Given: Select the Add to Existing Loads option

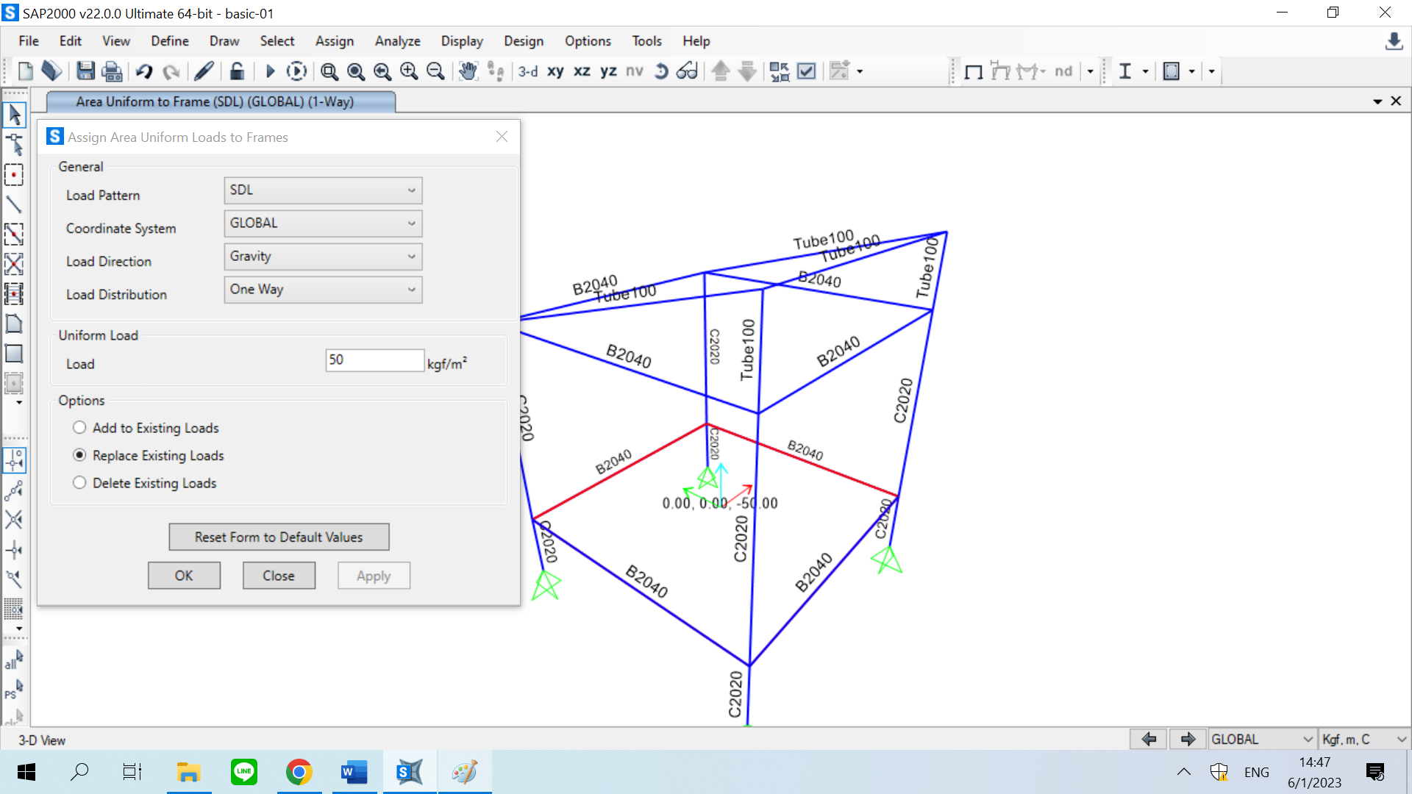Looking at the screenshot, I should [79, 428].
